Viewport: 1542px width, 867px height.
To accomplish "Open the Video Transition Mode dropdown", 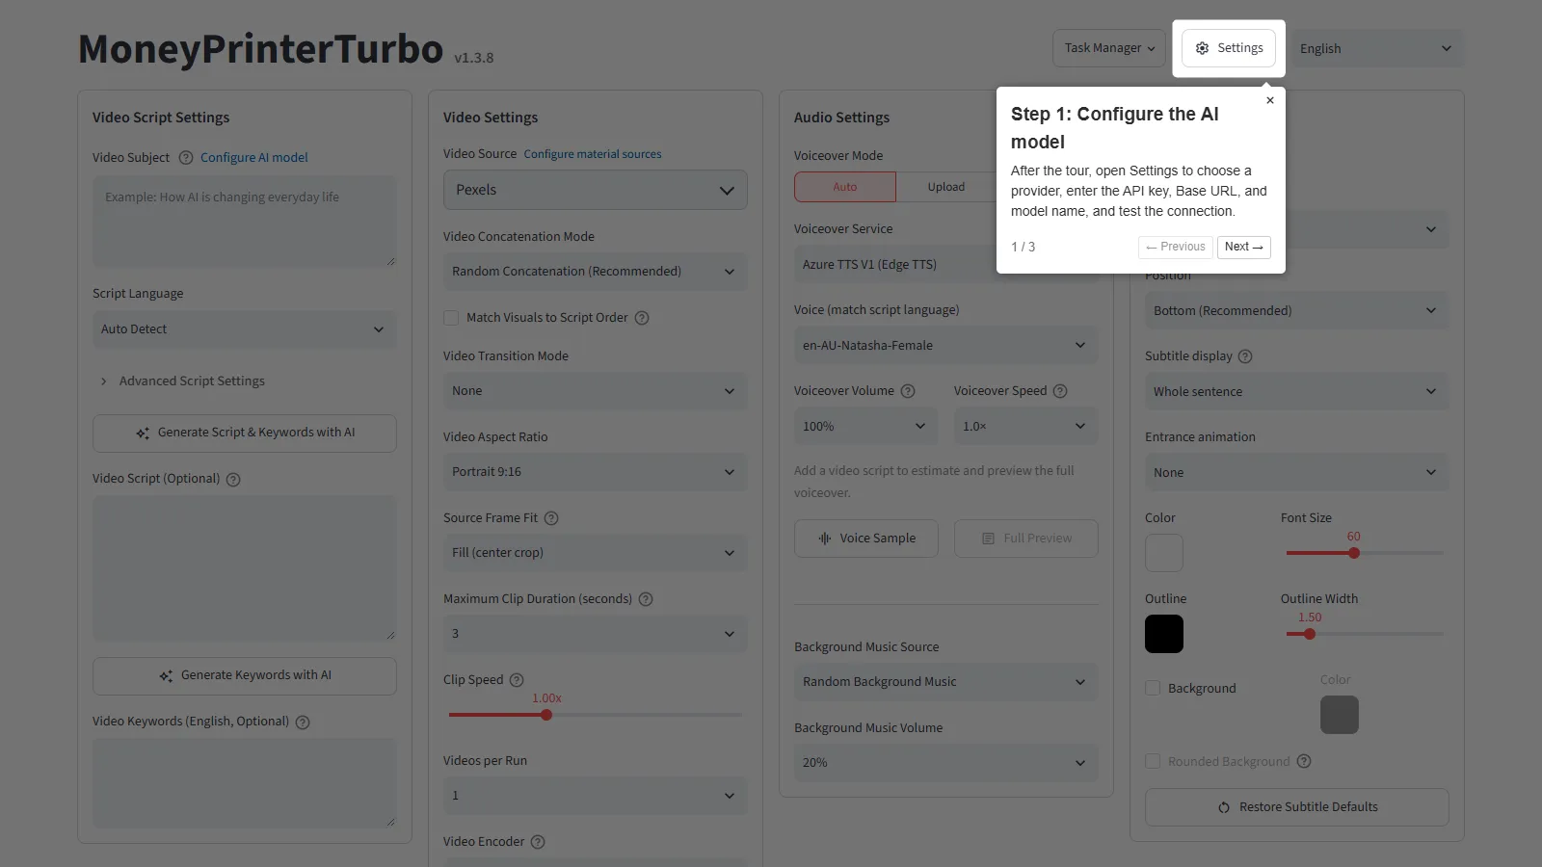I will 596,391.
